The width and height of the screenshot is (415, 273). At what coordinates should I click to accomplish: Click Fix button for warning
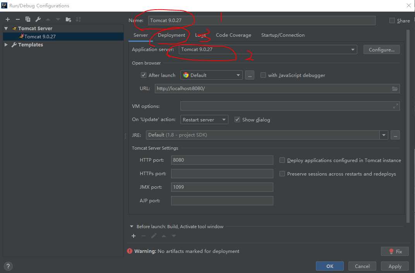click(394, 251)
